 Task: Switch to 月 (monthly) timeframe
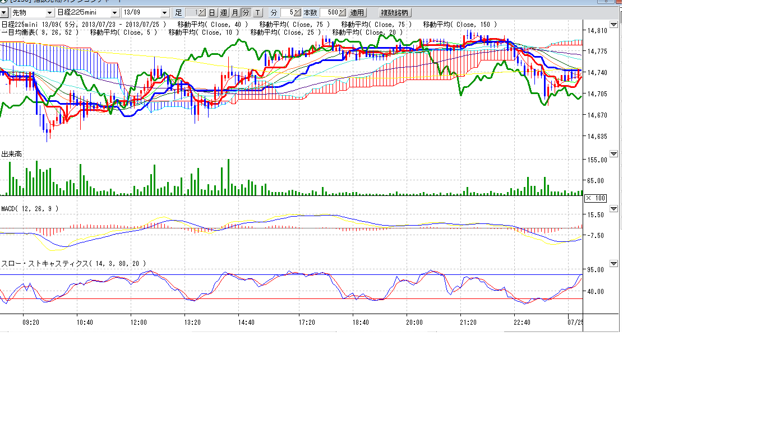235,12
